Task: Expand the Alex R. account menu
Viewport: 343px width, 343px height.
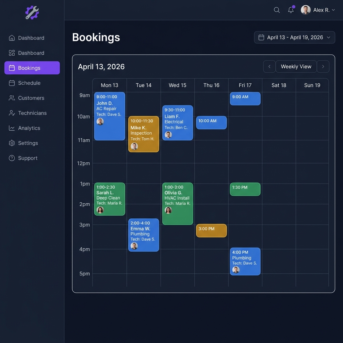Action: (x=318, y=10)
